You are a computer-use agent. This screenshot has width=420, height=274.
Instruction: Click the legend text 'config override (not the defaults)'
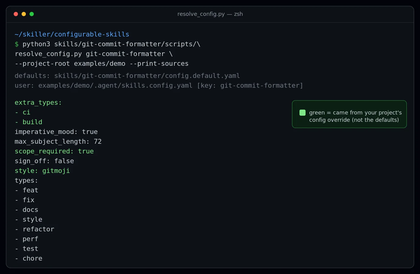pos(354,120)
